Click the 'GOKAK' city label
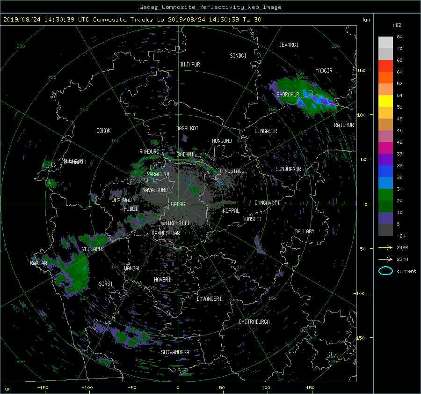Viewport: 421px width, 394px height. 104,131
